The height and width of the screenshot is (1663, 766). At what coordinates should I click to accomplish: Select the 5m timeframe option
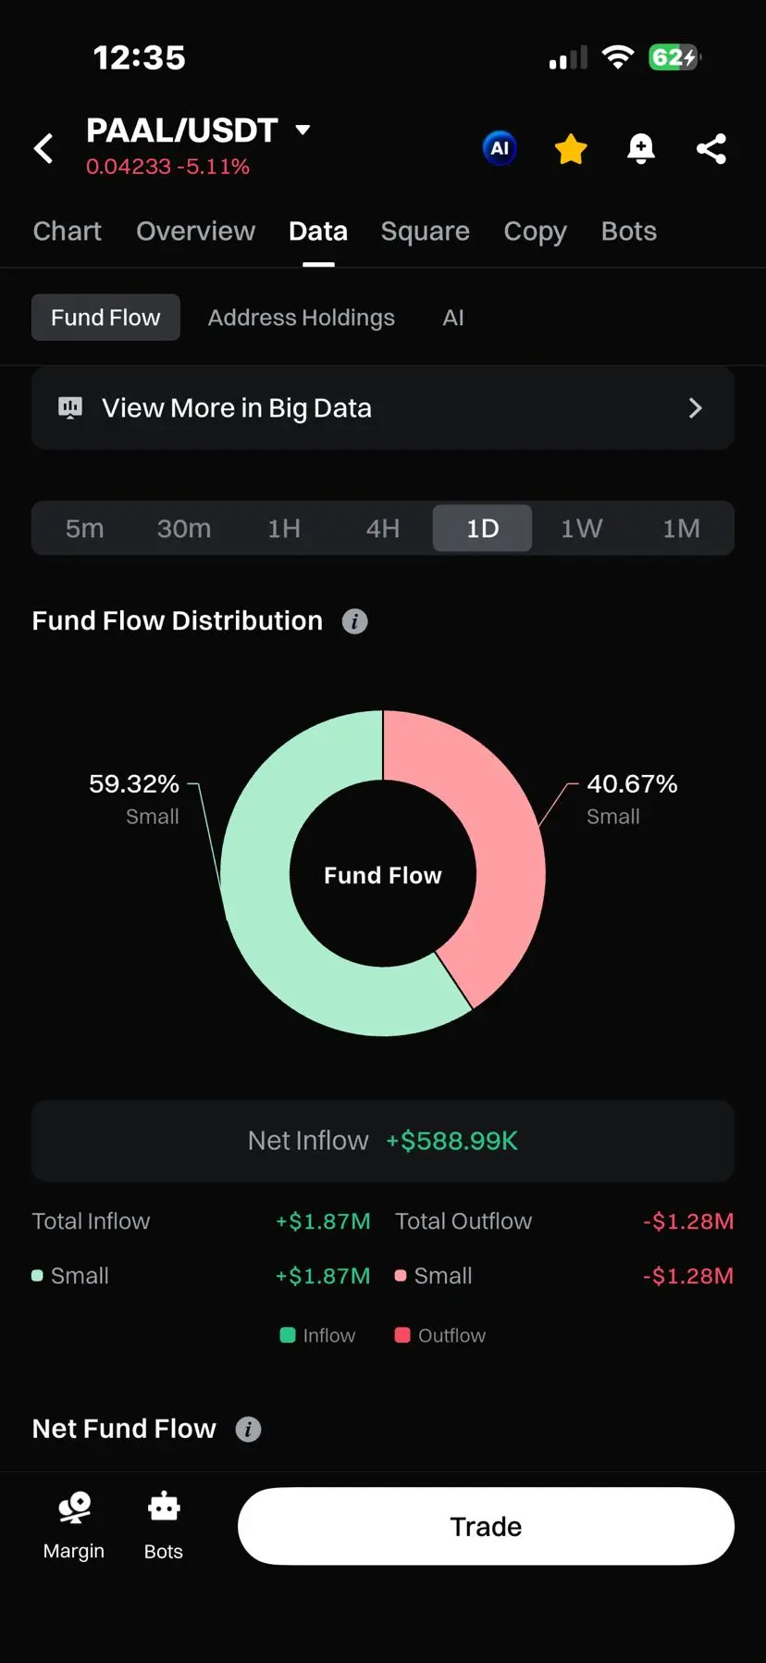click(84, 529)
